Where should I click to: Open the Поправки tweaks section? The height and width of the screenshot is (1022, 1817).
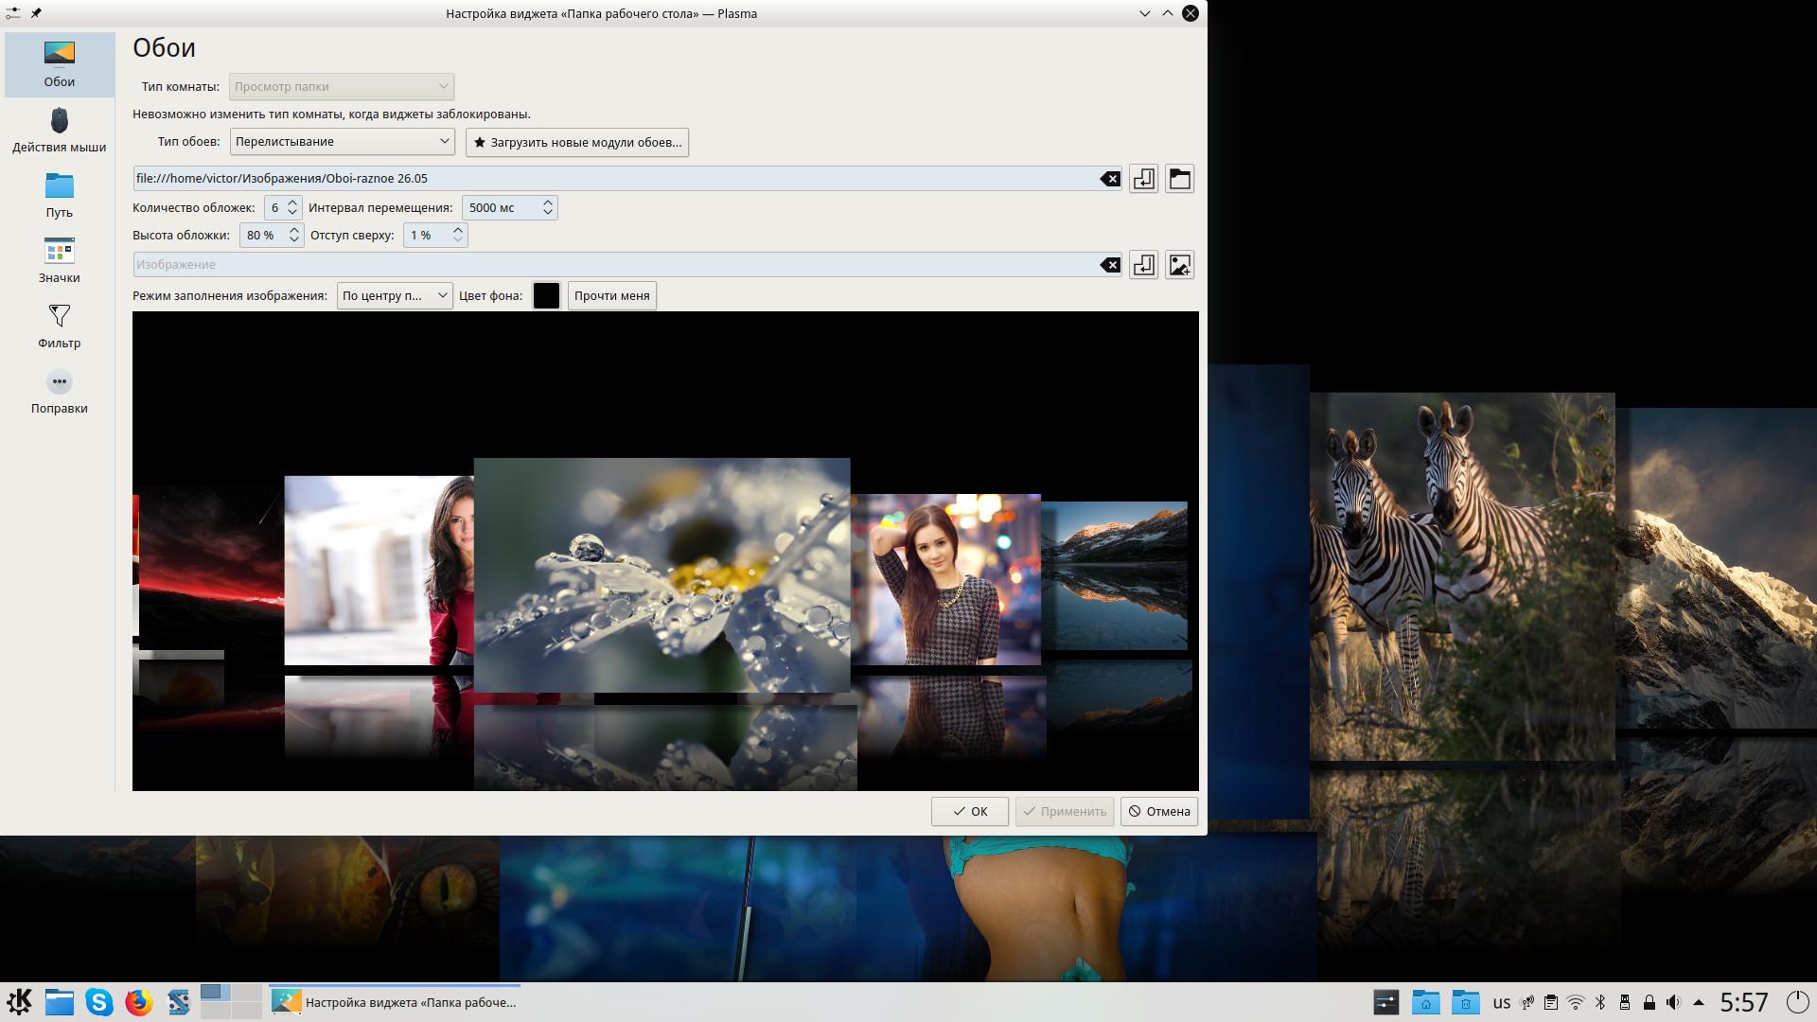(x=59, y=391)
